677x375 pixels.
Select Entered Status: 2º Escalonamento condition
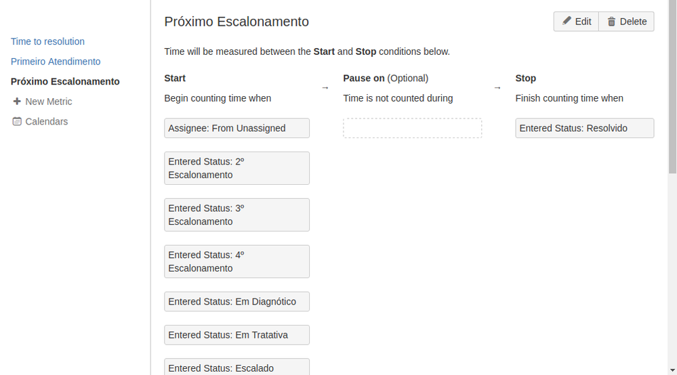(237, 168)
